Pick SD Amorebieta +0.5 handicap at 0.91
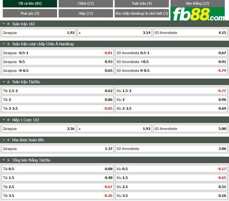Image resolution: width=229 pixels, height=201 pixels. tap(171, 62)
